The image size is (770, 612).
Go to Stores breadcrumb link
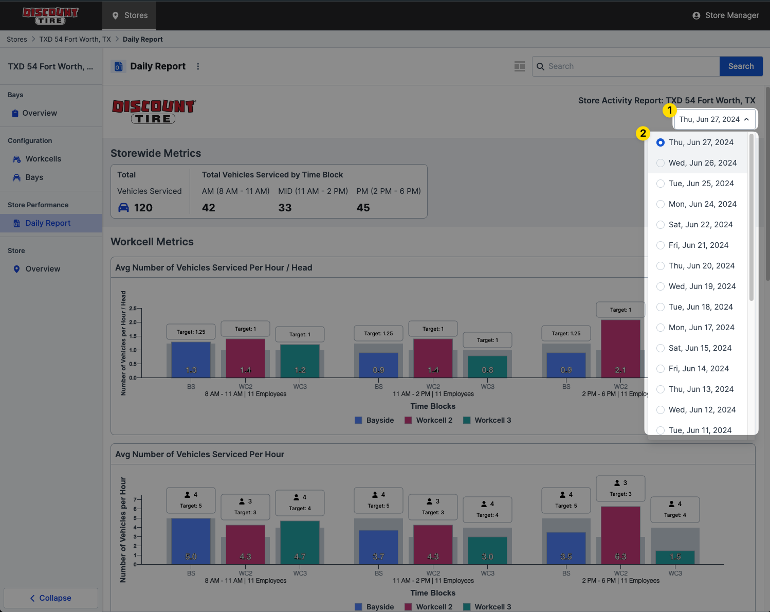pos(17,40)
